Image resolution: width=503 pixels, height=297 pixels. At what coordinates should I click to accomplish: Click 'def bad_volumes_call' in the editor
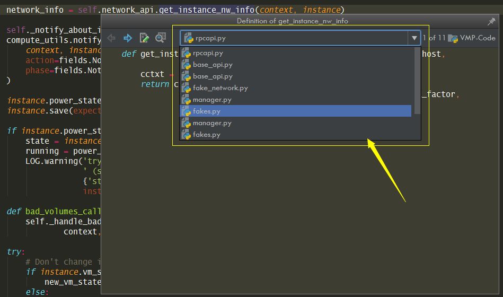coord(53,211)
